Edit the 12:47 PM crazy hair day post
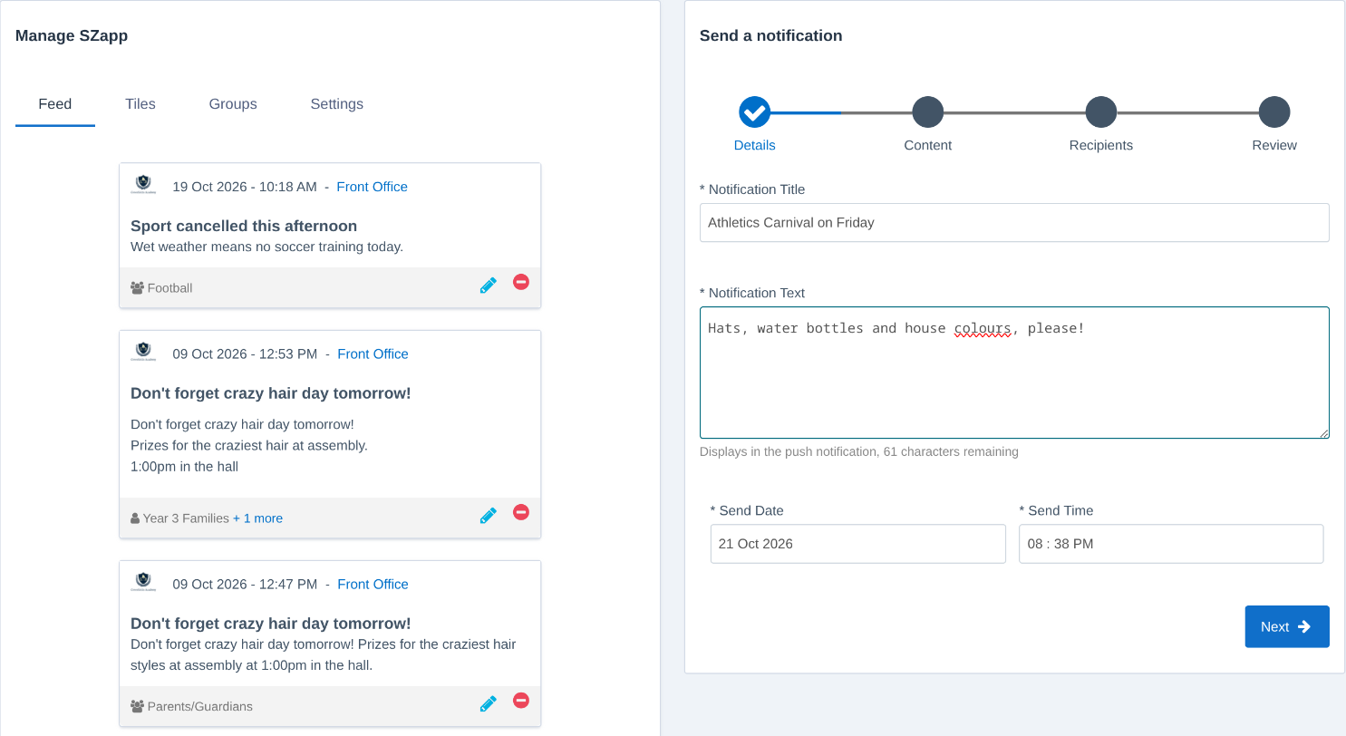 point(489,703)
